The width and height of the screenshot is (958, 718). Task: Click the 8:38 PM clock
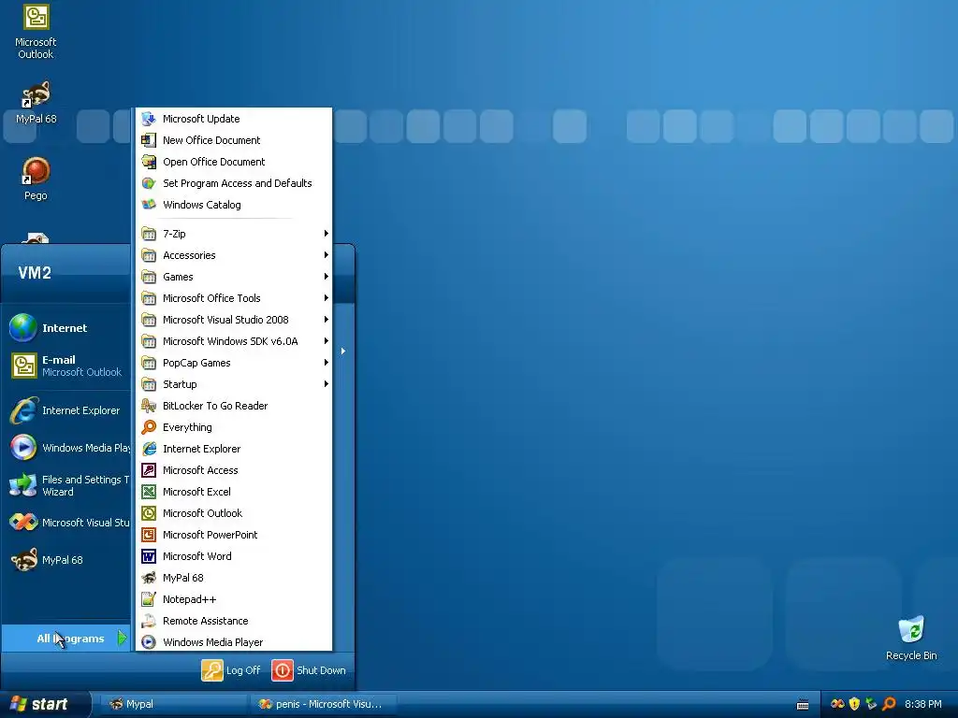coord(923,704)
